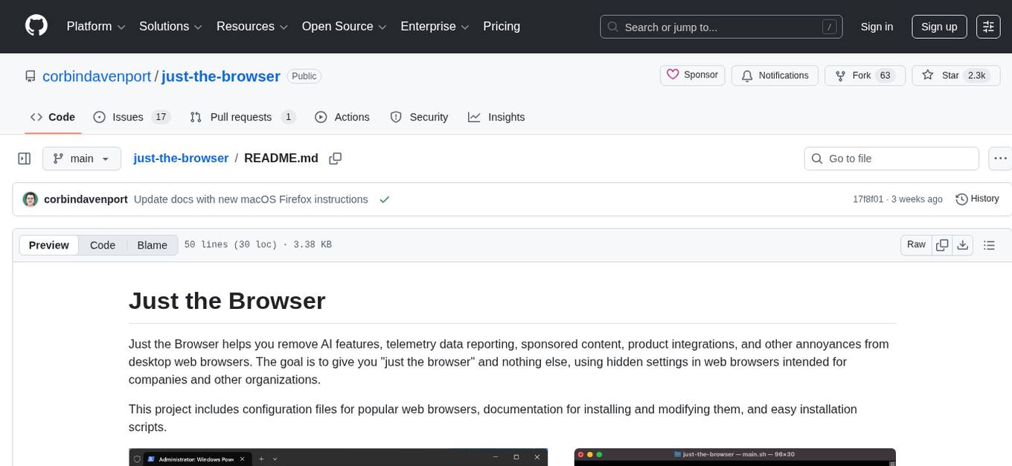
Task: Switch to the Blame tab
Action: (x=152, y=245)
